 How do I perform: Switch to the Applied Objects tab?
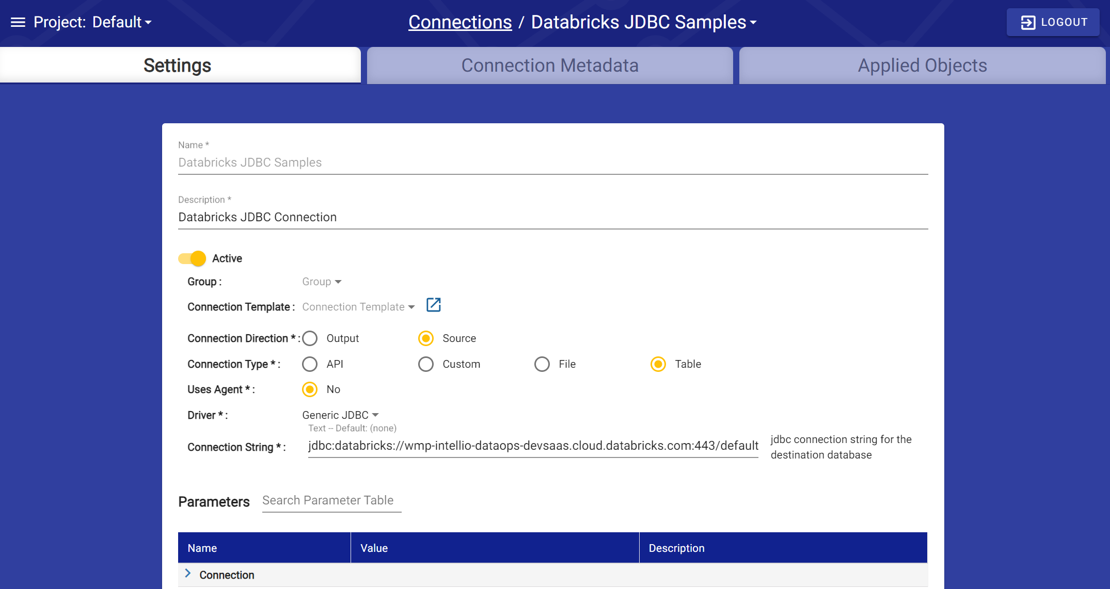[922, 66]
